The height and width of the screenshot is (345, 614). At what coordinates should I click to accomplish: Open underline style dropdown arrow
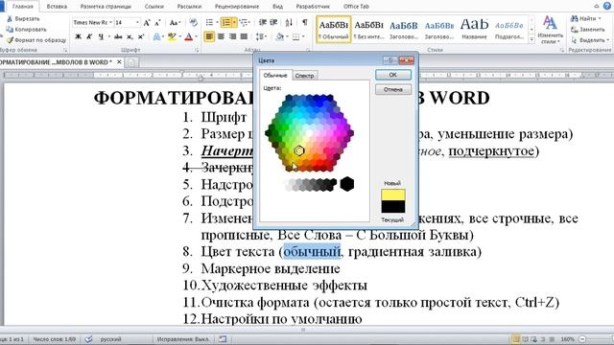tap(108, 36)
